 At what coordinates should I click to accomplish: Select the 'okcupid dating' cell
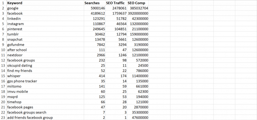tap(45, 65)
